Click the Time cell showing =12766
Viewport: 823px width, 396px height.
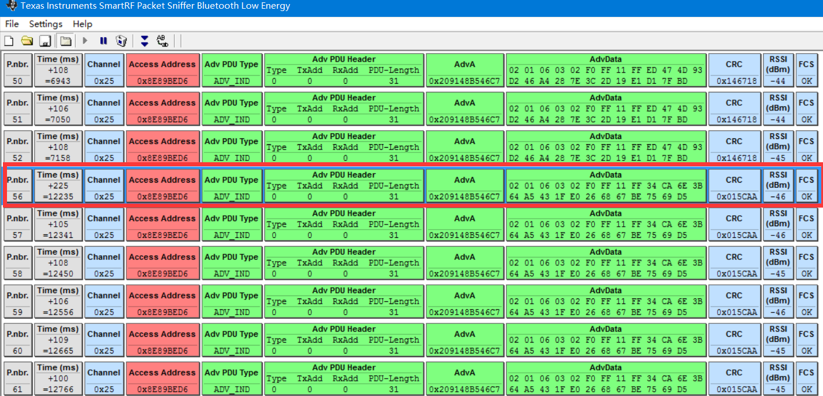pyautogui.click(x=58, y=379)
